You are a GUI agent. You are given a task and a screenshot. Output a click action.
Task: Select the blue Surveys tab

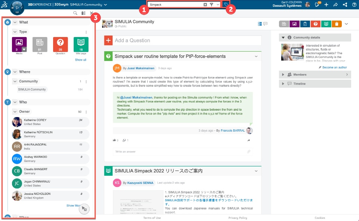coord(305,24)
